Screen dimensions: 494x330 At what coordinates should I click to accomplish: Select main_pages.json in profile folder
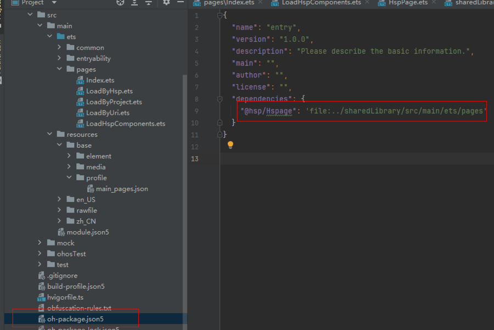[x=122, y=189]
